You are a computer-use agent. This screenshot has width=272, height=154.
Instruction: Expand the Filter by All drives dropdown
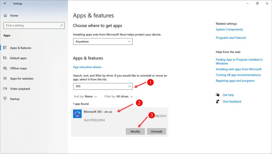[x=118, y=97]
